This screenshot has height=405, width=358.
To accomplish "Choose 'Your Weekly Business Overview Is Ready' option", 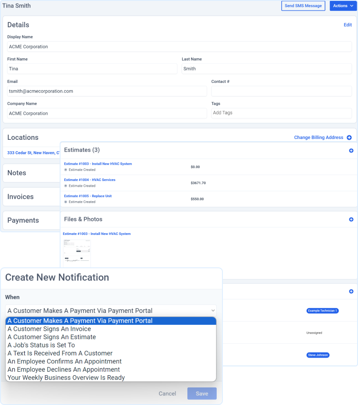I will (x=66, y=377).
